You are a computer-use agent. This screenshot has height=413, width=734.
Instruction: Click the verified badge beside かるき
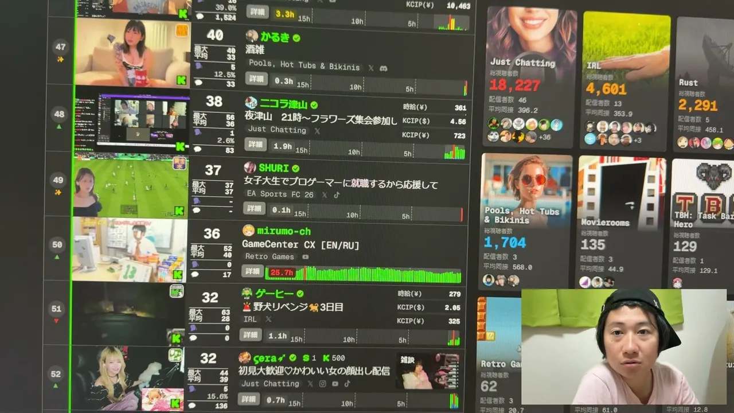coord(296,38)
